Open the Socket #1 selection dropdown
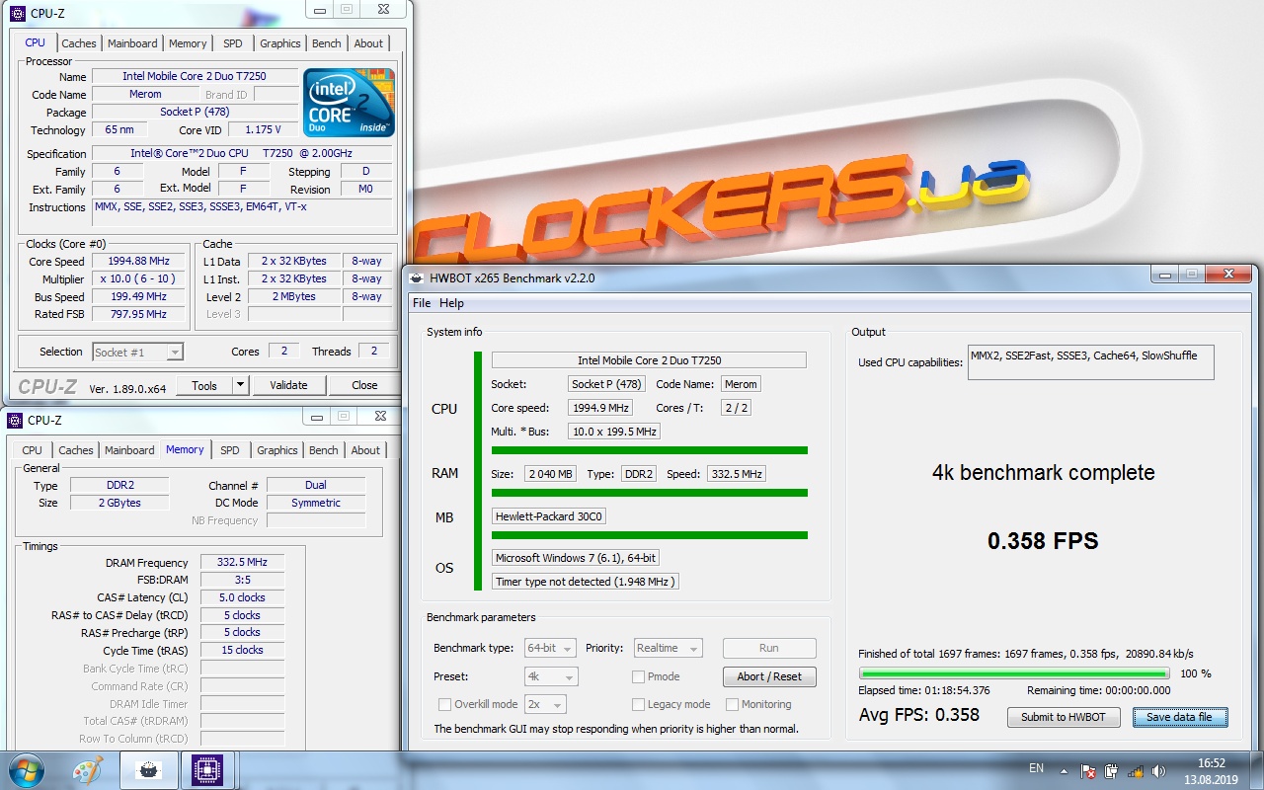Screen dimensions: 1264x790 point(138,352)
